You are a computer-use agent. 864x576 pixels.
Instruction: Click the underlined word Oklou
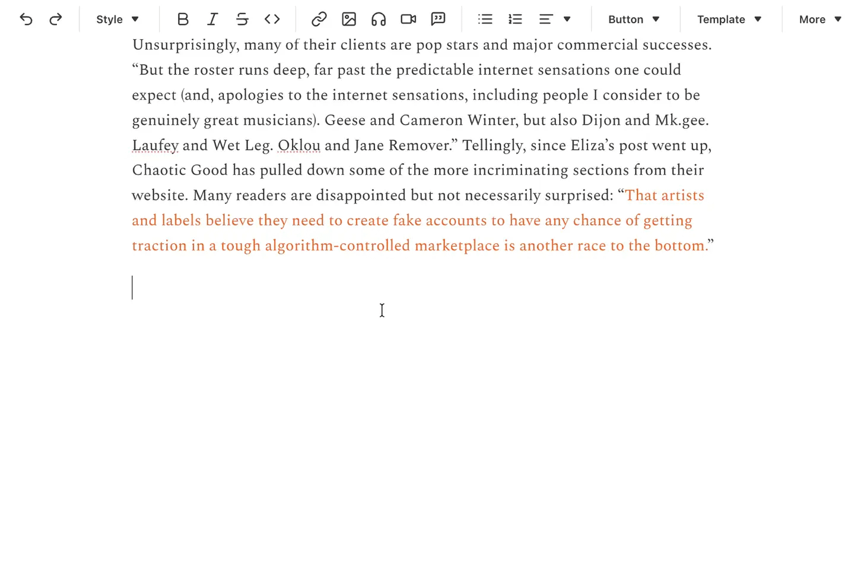coord(299,145)
